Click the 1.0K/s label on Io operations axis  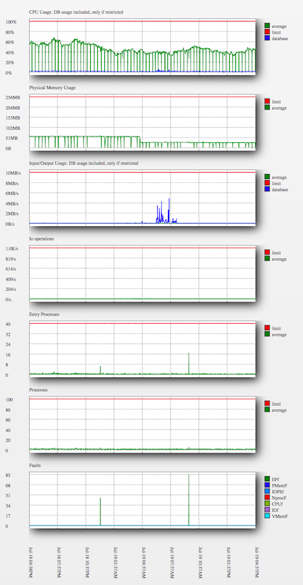[11, 249]
